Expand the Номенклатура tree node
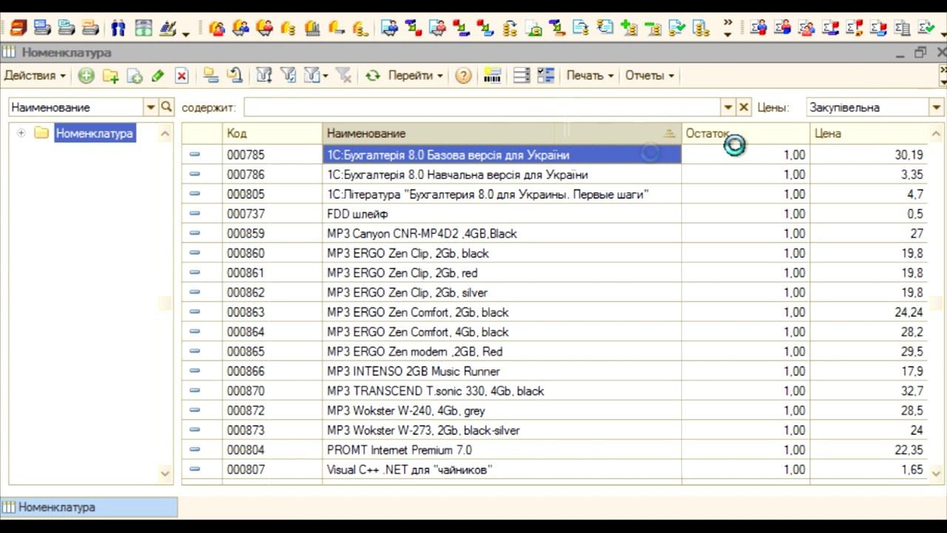 [21, 133]
